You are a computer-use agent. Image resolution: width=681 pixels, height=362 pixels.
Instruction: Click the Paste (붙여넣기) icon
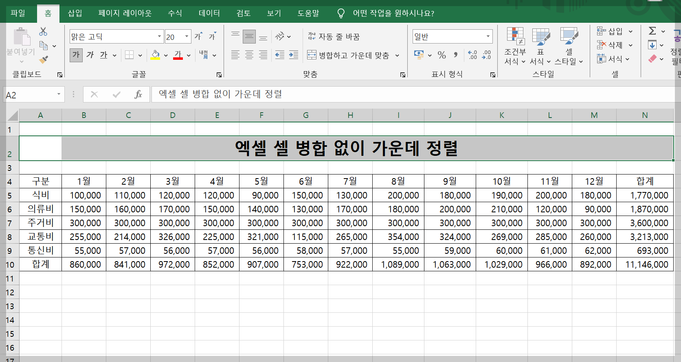pos(21,37)
